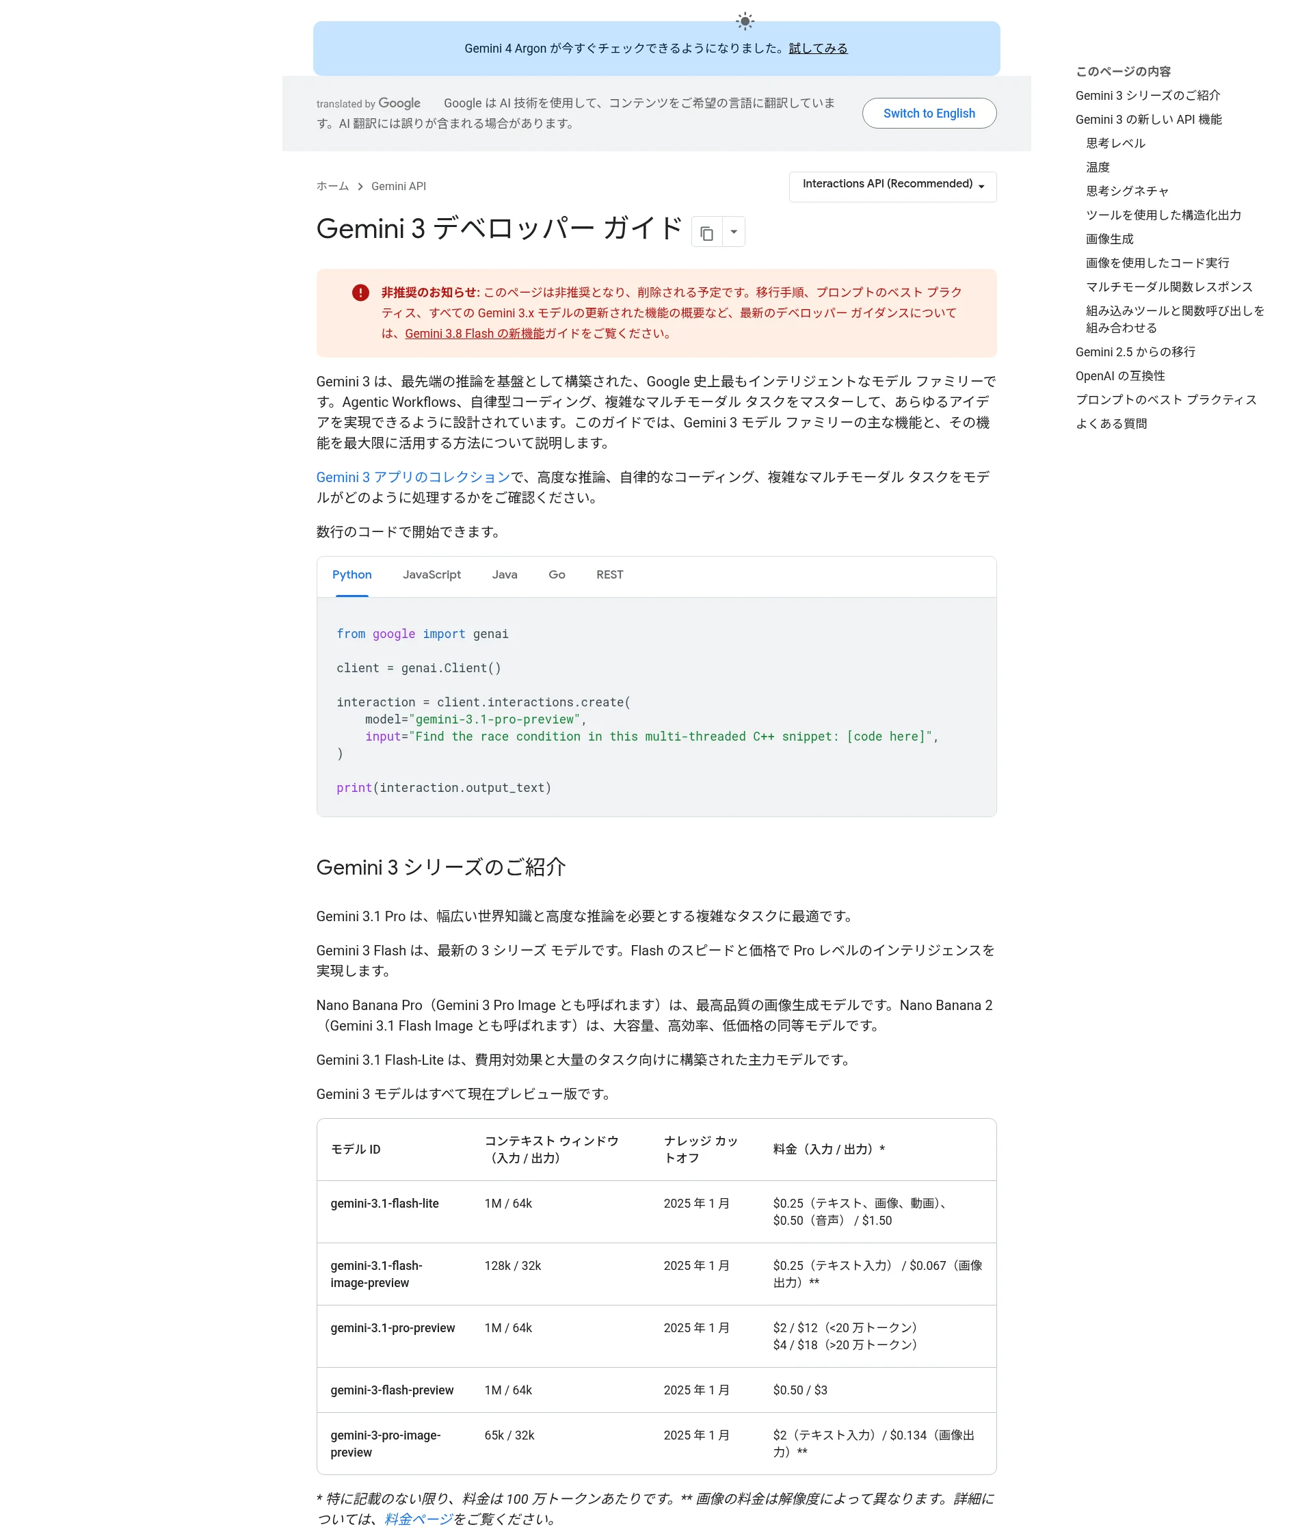The width and height of the screenshot is (1300, 1538).
Task: Click the breadcrumb chevron after ホーム
Action: pyautogui.click(x=360, y=187)
